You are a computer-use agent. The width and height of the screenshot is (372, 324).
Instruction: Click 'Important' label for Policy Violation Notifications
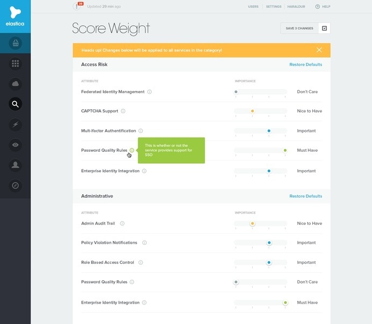pos(306,243)
